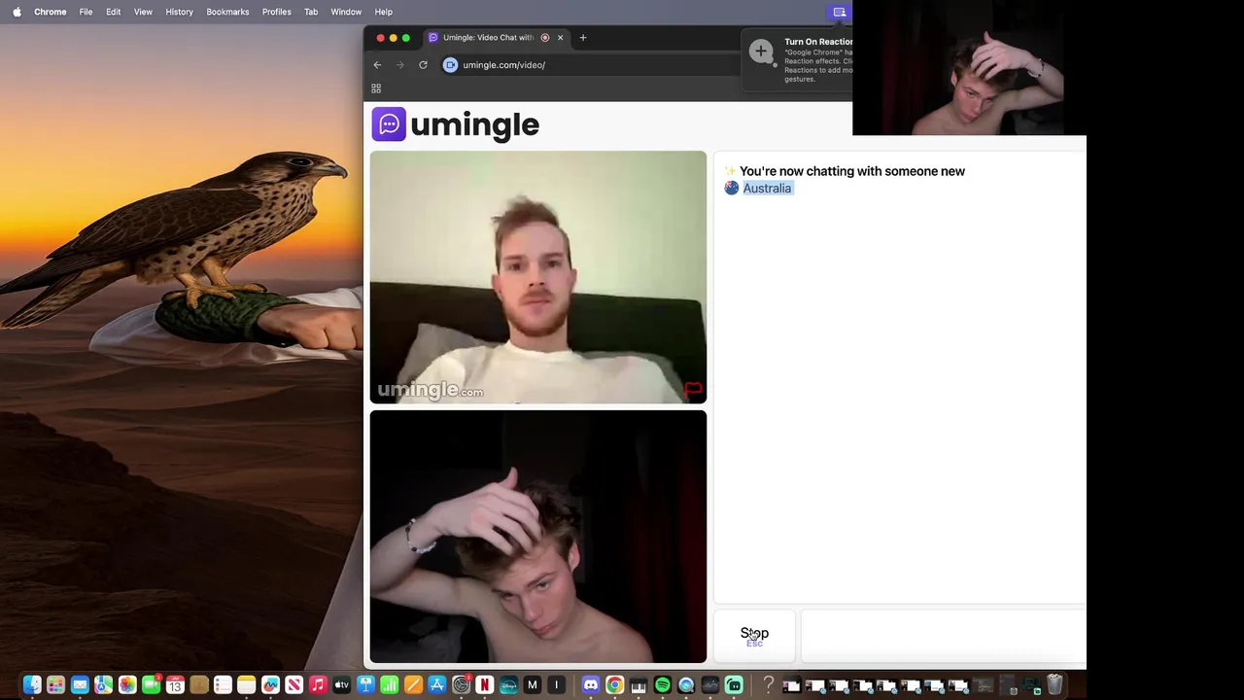Open Stocks from the Dock
The height and width of the screenshot is (700, 1244).
coord(710,685)
